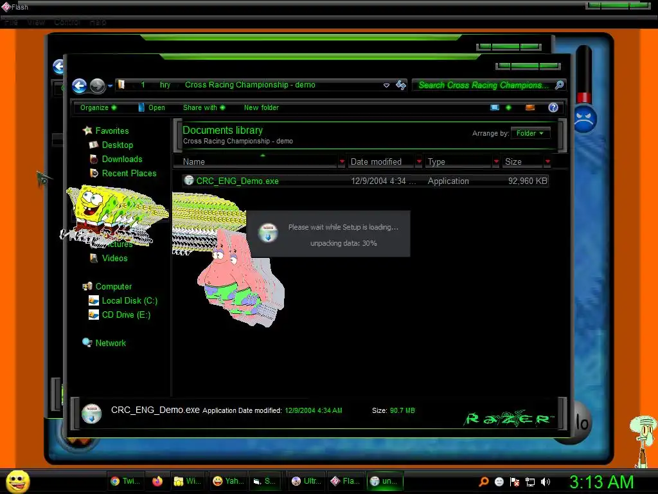Click the 'hry' breadcrumb in address bar

click(165, 85)
